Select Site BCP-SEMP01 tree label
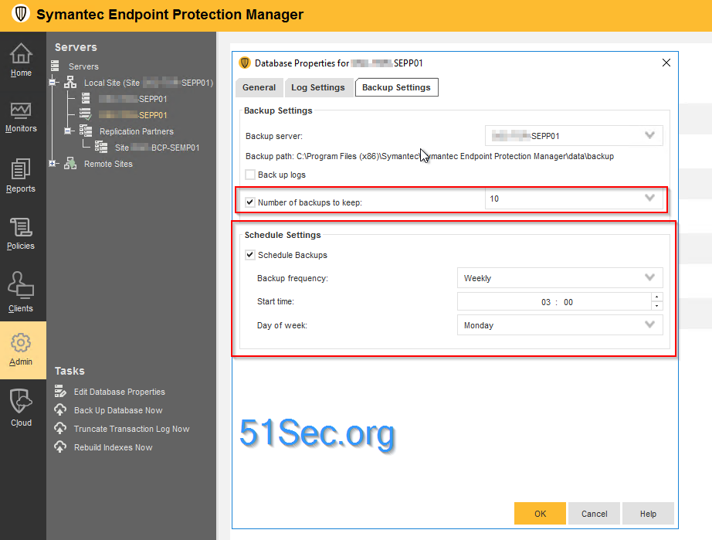This screenshot has width=712, height=540. 157,148
